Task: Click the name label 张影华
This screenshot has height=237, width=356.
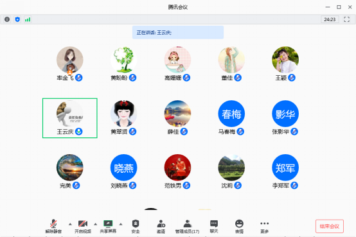Action: (x=281, y=132)
